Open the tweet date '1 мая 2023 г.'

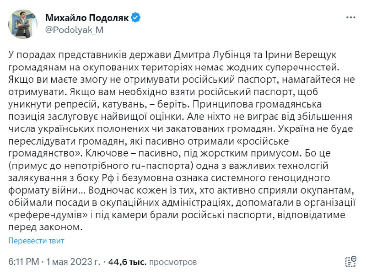[73, 262]
